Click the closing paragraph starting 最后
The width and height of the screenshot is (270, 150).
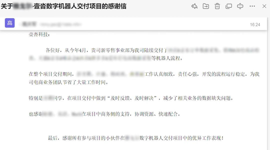pyautogui.click(x=136, y=138)
